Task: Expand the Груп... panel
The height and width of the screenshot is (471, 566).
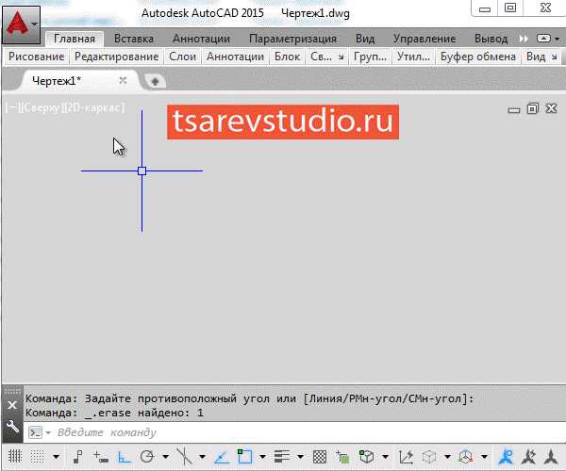Action: 370,57
